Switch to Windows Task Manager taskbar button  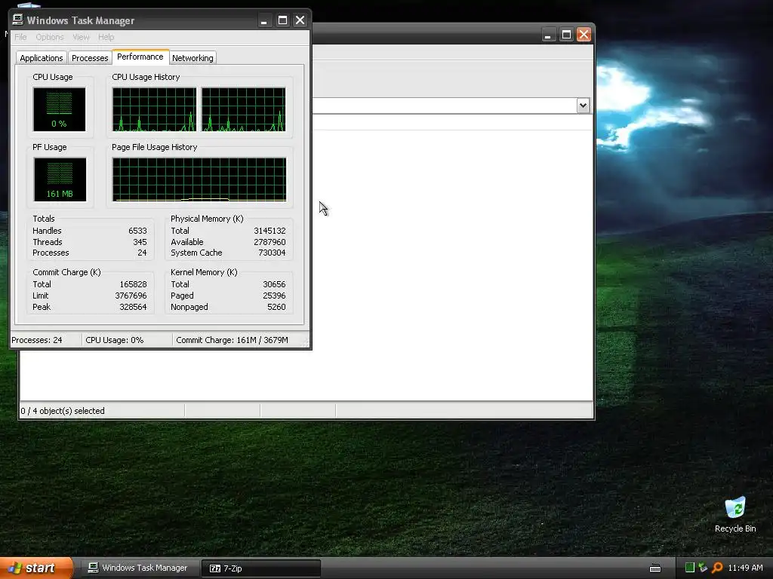[x=139, y=568]
